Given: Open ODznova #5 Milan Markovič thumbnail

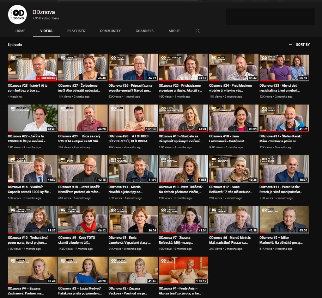Looking at the screenshot, I should pyautogui.click(x=284, y=220).
